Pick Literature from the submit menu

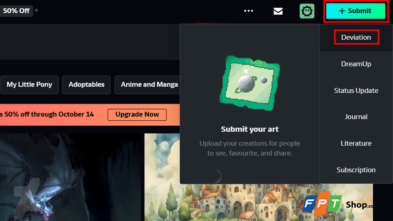356,143
